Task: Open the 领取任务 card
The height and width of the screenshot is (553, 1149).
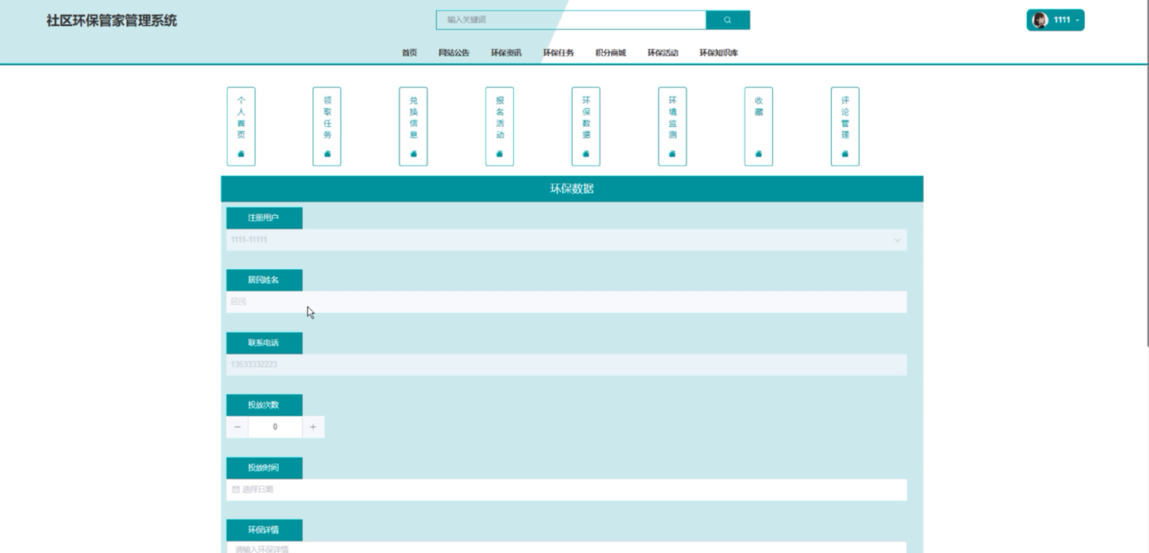Action: [327, 126]
